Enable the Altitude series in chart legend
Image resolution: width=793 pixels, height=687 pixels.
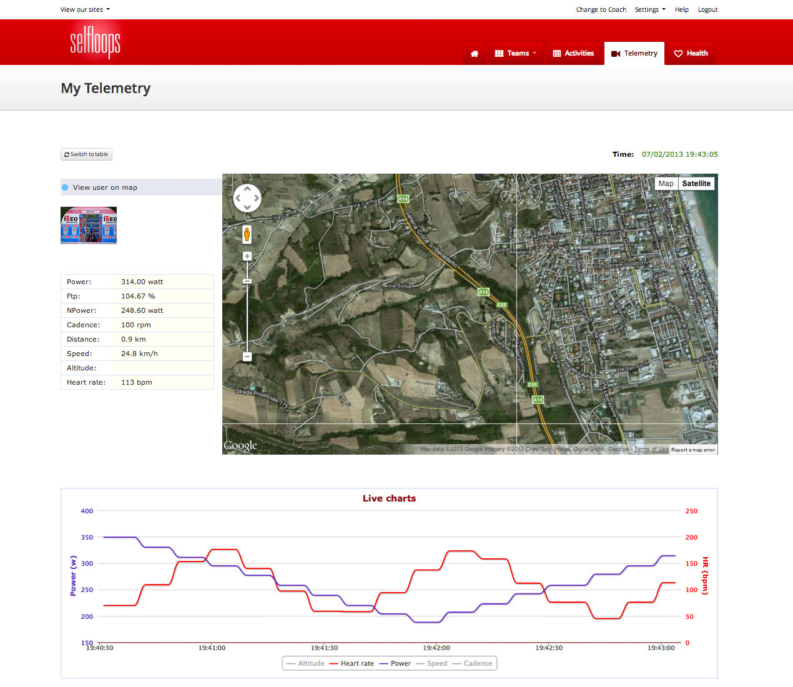tap(305, 663)
